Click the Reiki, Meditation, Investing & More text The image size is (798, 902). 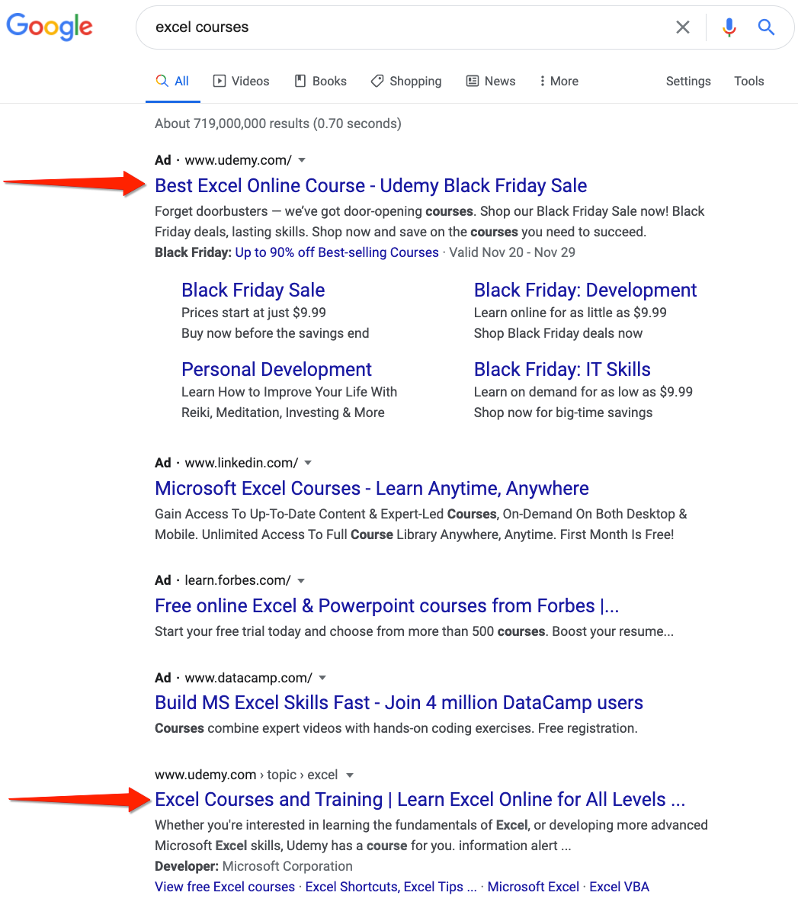click(x=283, y=413)
